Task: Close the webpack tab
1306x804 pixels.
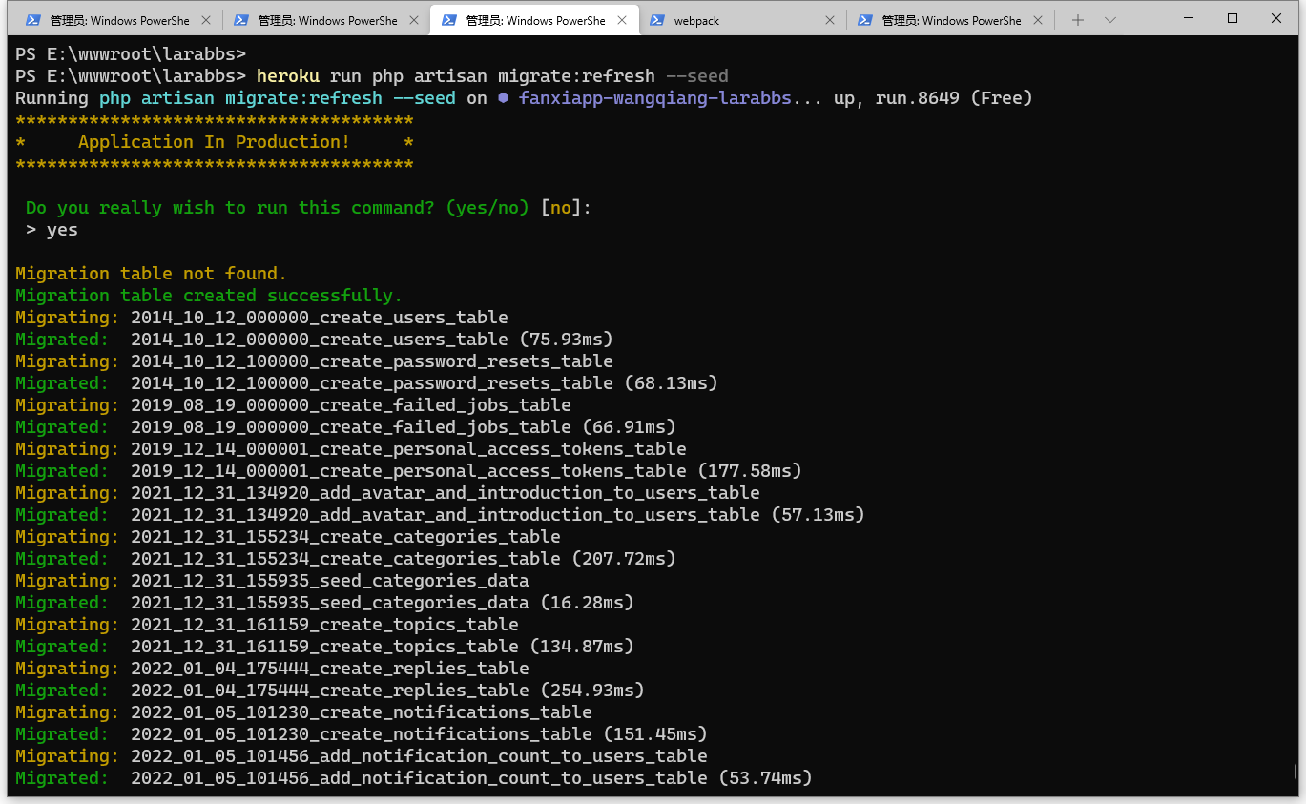Action: pyautogui.click(x=829, y=20)
